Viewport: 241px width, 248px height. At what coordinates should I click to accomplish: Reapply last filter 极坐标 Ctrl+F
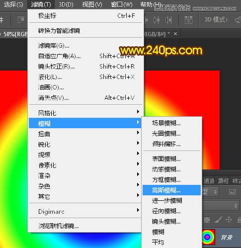85,16
